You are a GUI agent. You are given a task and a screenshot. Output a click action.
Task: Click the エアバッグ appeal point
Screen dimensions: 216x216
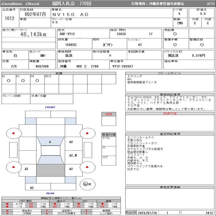[134, 76]
